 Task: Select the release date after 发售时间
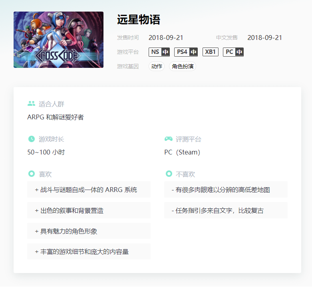coord(166,38)
